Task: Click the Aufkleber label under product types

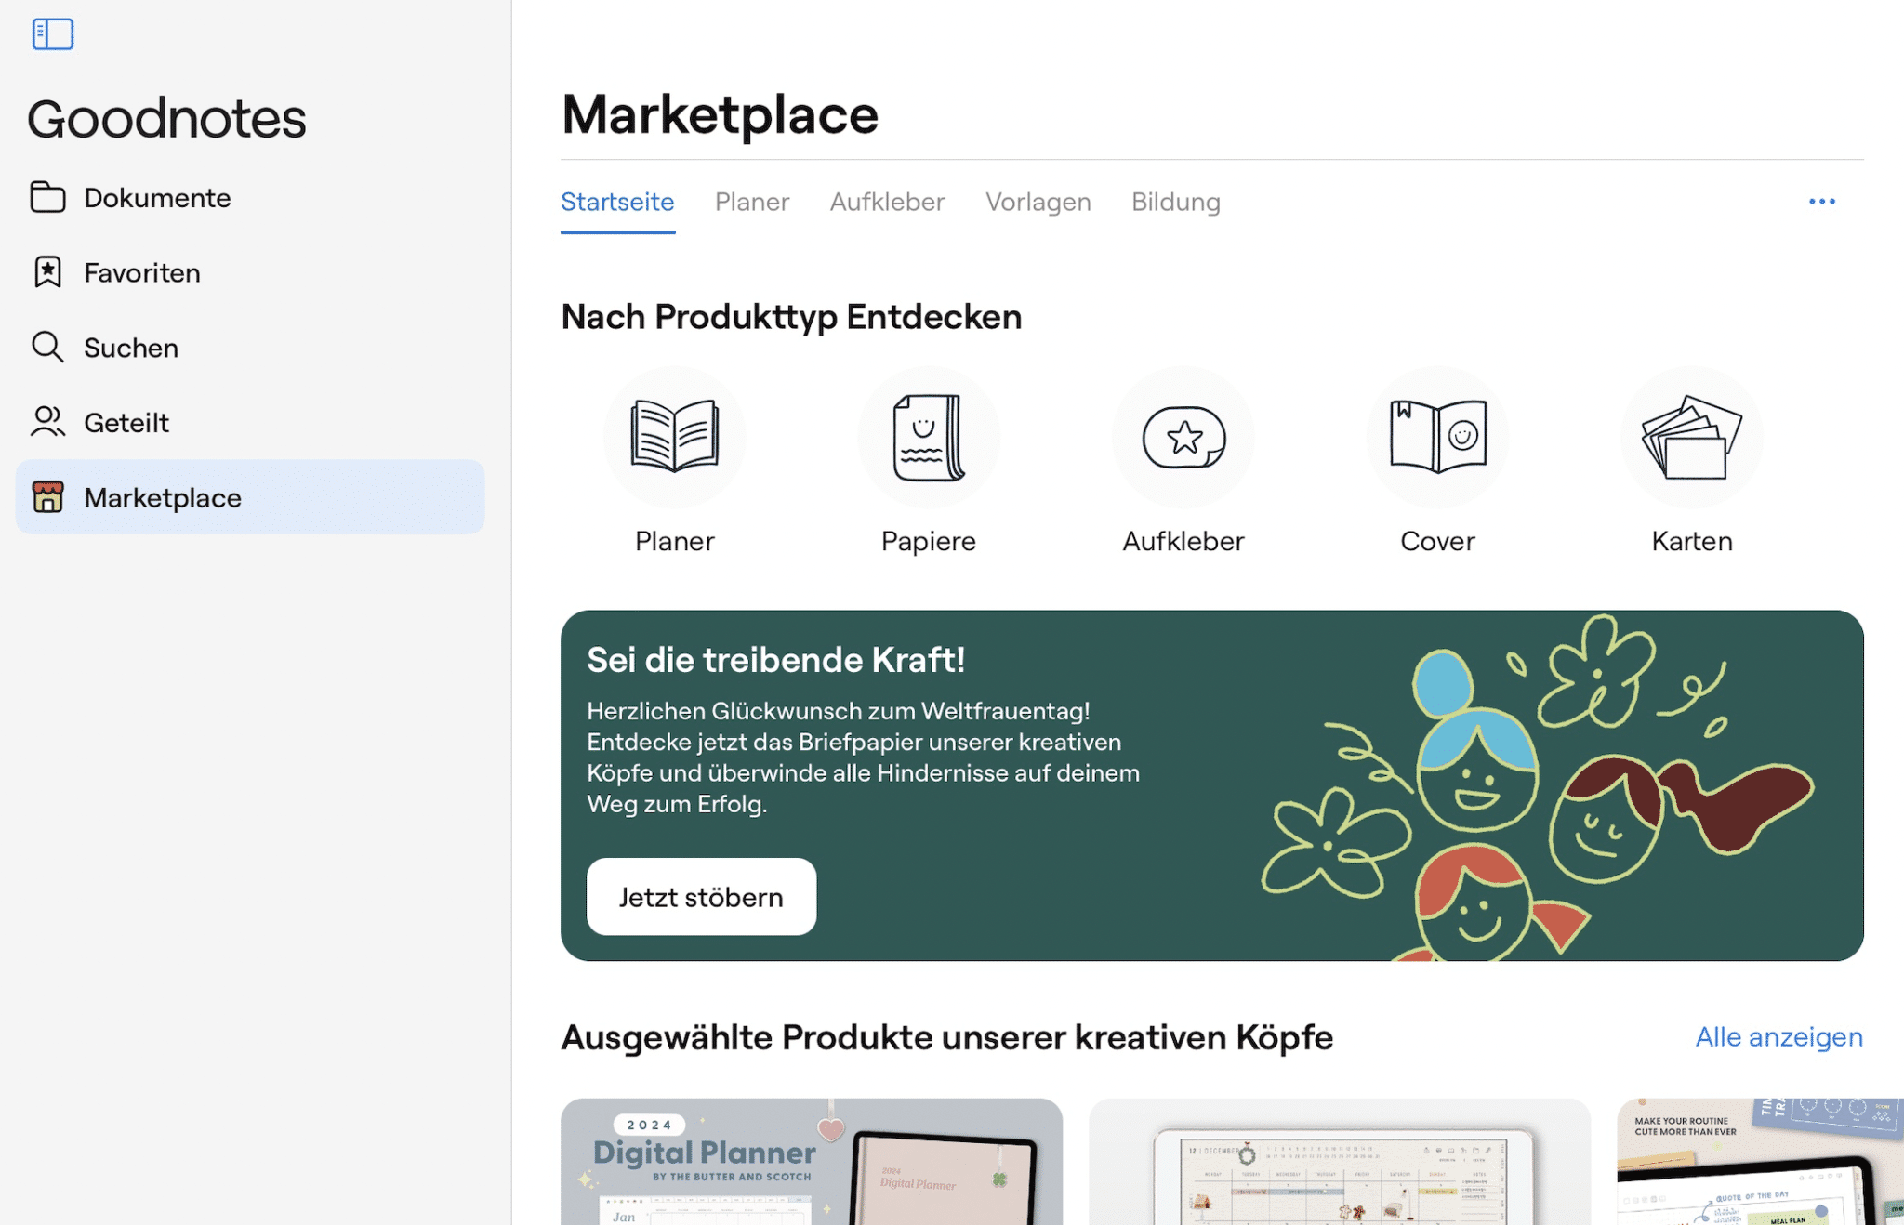Action: coord(1183,541)
